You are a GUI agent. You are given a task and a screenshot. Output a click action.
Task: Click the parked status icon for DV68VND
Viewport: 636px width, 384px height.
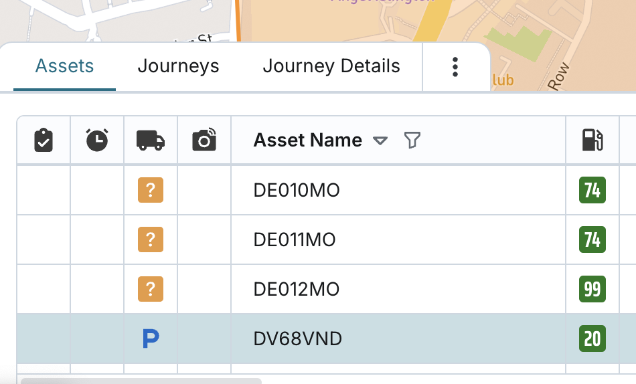(x=151, y=339)
